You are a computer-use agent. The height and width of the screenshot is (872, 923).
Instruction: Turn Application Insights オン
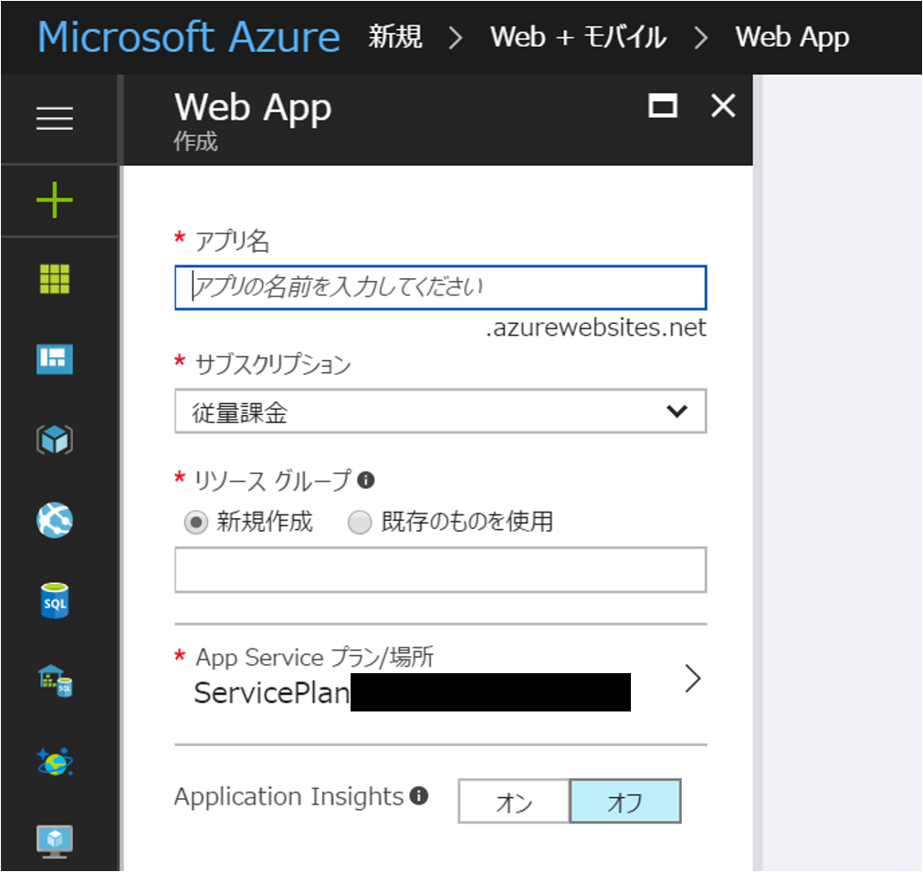coord(514,802)
